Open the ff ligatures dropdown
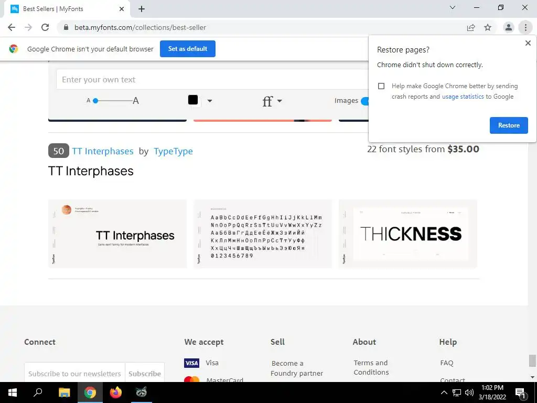The image size is (537, 403). coord(272,101)
